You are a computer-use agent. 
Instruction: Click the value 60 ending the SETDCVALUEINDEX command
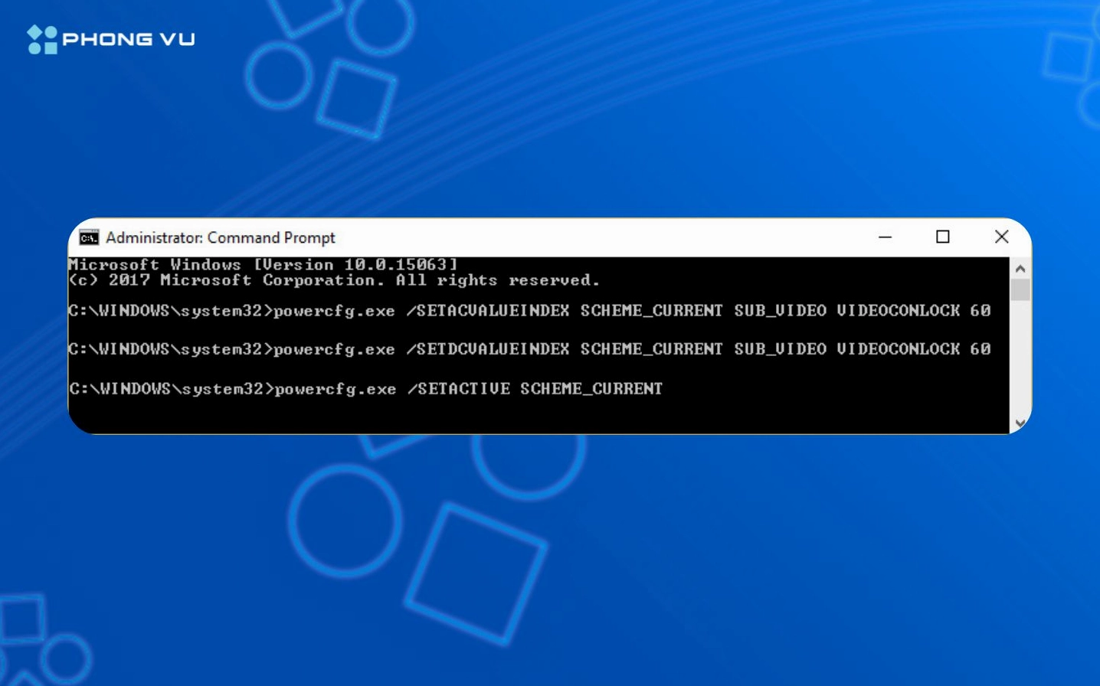[980, 349]
